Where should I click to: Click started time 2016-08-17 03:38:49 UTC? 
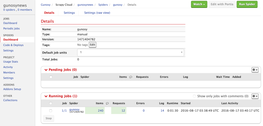pyautogui.click(x=200, y=111)
